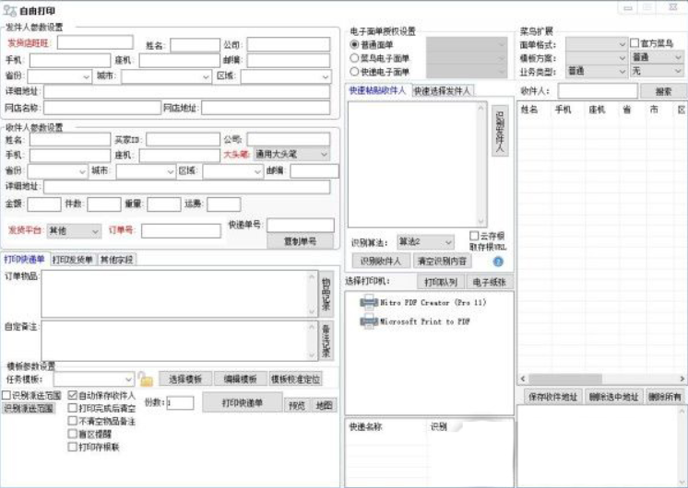688x488 pixels.
Task: Switch to the 打印发货单 tab
Action: pyautogui.click(x=73, y=260)
